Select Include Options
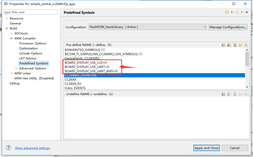Image resolution: width=253 pixels, height=157 pixels. click(x=31, y=53)
